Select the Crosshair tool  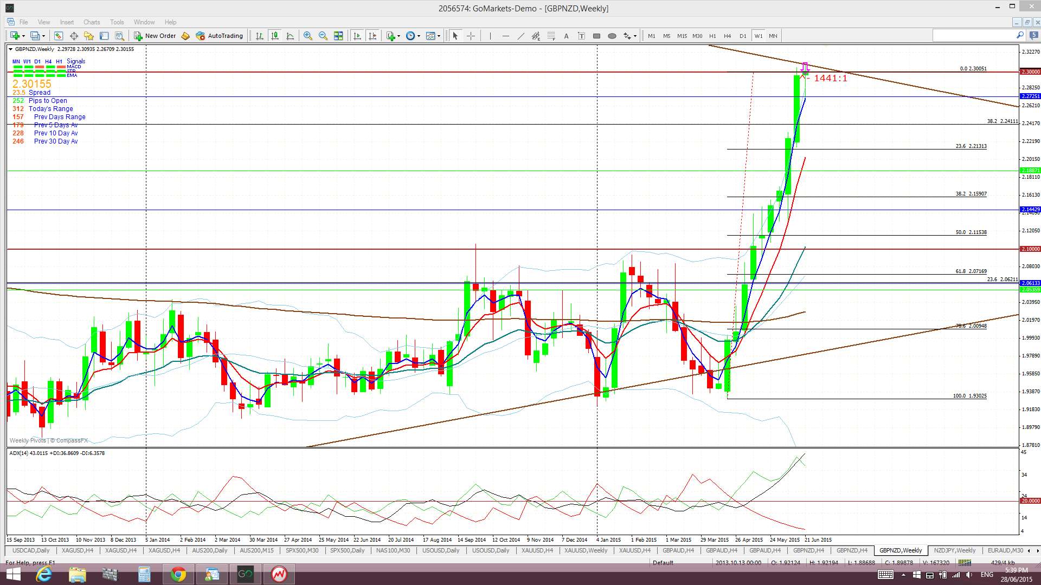[x=471, y=36]
